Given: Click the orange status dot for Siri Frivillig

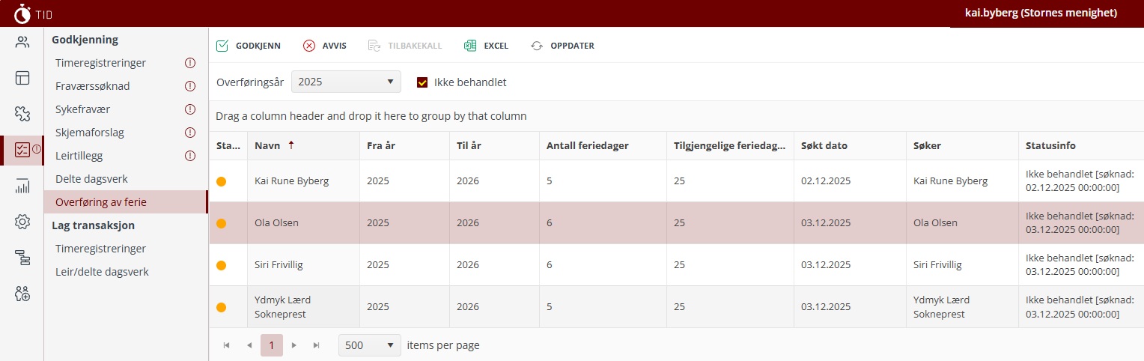Looking at the screenshot, I should 221,265.
